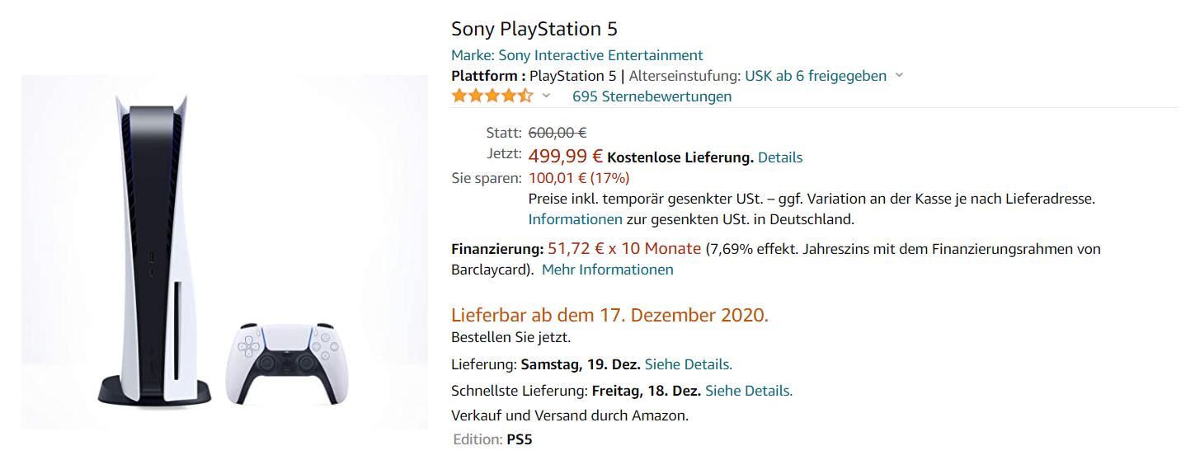Click the USK ab 6 freigegeben link
This screenshot has width=1181, height=460.
[x=816, y=76]
